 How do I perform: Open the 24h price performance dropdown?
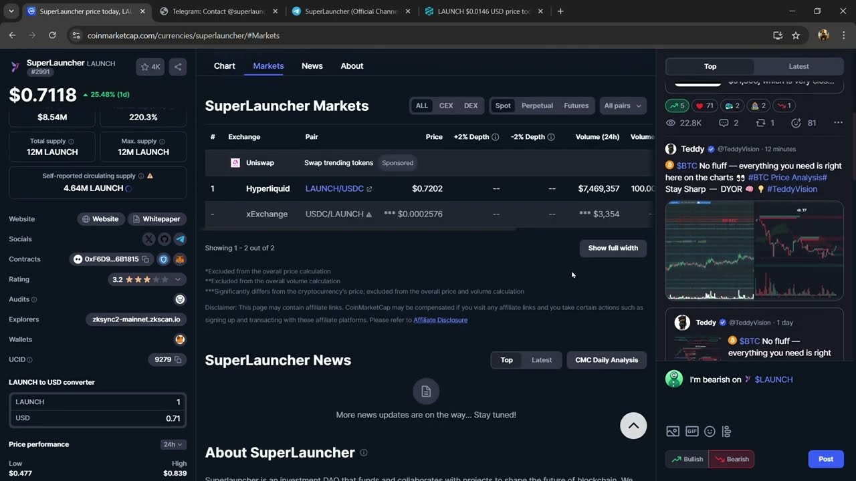[x=173, y=444]
